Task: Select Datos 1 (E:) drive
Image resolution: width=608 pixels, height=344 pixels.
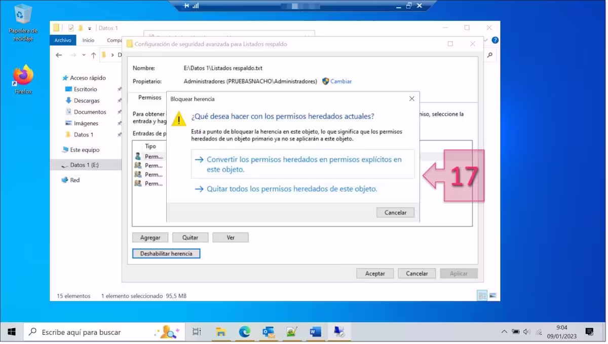Action: tap(84, 165)
